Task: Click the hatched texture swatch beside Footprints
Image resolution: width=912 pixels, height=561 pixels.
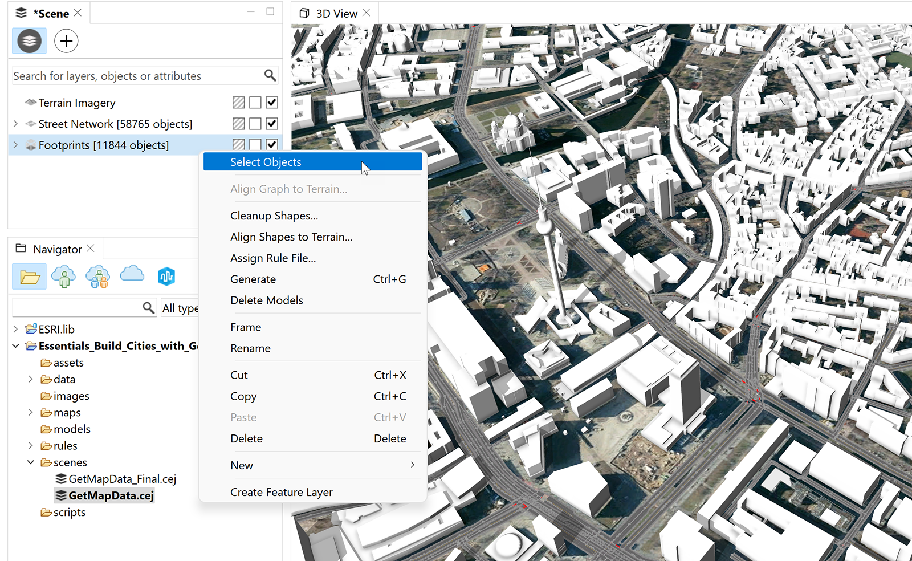Action: [x=238, y=144]
